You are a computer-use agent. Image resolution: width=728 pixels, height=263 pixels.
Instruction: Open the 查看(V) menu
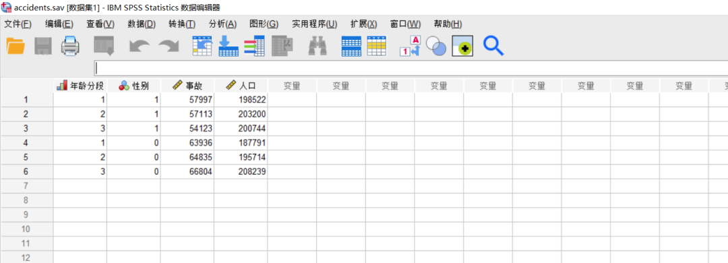[x=100, y=24]
